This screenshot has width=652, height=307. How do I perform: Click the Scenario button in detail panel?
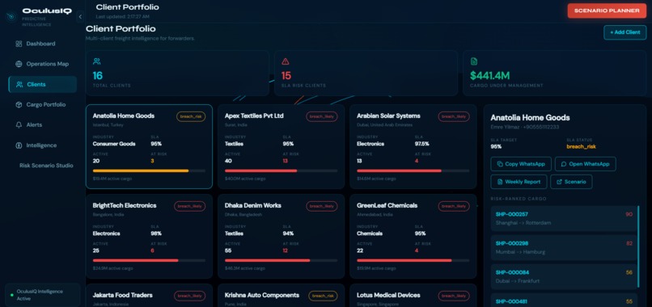click(571, 182)
